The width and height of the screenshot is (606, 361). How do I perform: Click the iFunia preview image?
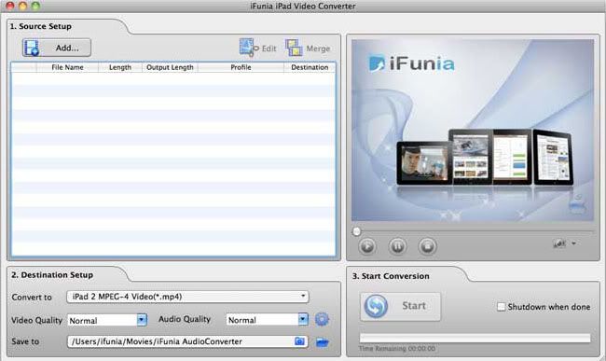click(473, 131)
